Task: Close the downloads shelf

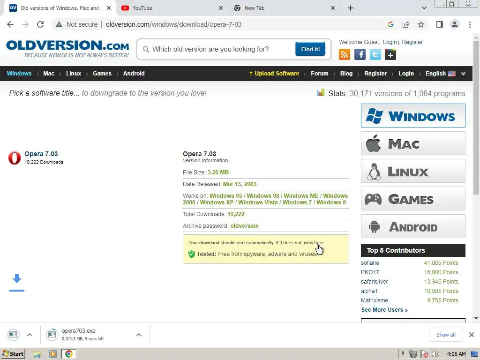Action: [472, 335]
